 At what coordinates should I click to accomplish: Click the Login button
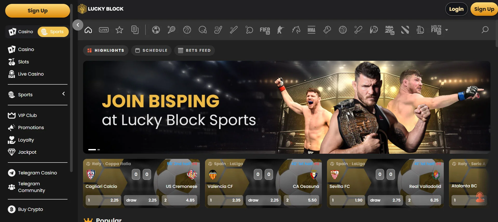click(x=456, y=9)
